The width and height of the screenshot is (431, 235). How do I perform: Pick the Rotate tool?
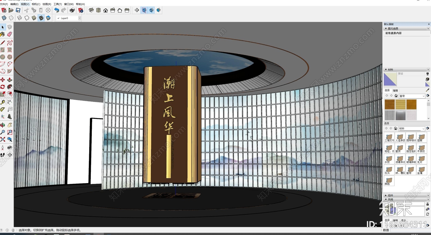pyautogui.click(x=3, y=87)
